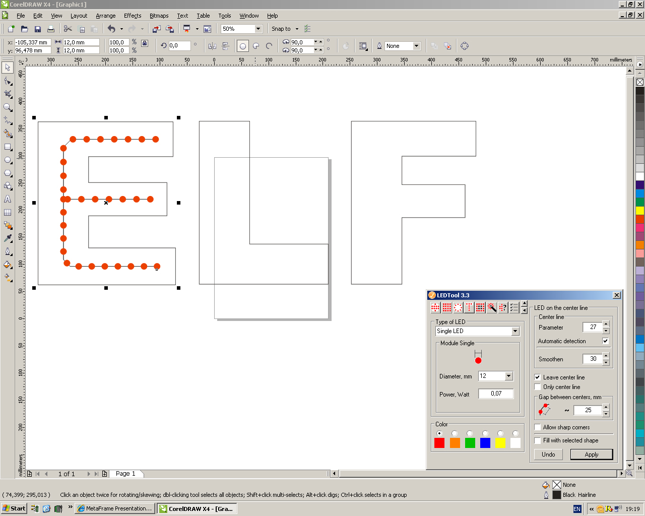Select the Fill bucket tool

pos(8,265)
